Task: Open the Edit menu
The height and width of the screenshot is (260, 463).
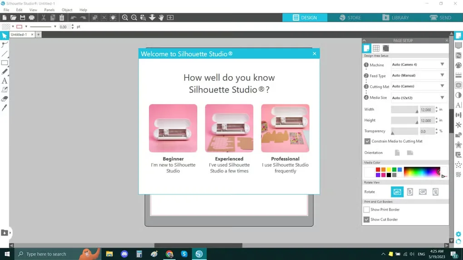Action: tap(19, 10)
